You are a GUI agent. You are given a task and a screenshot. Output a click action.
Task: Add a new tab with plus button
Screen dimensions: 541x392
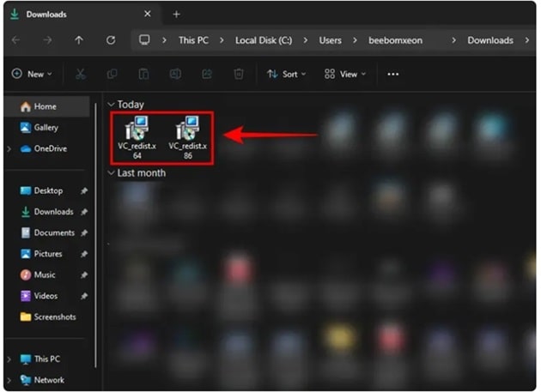(177, 15)
